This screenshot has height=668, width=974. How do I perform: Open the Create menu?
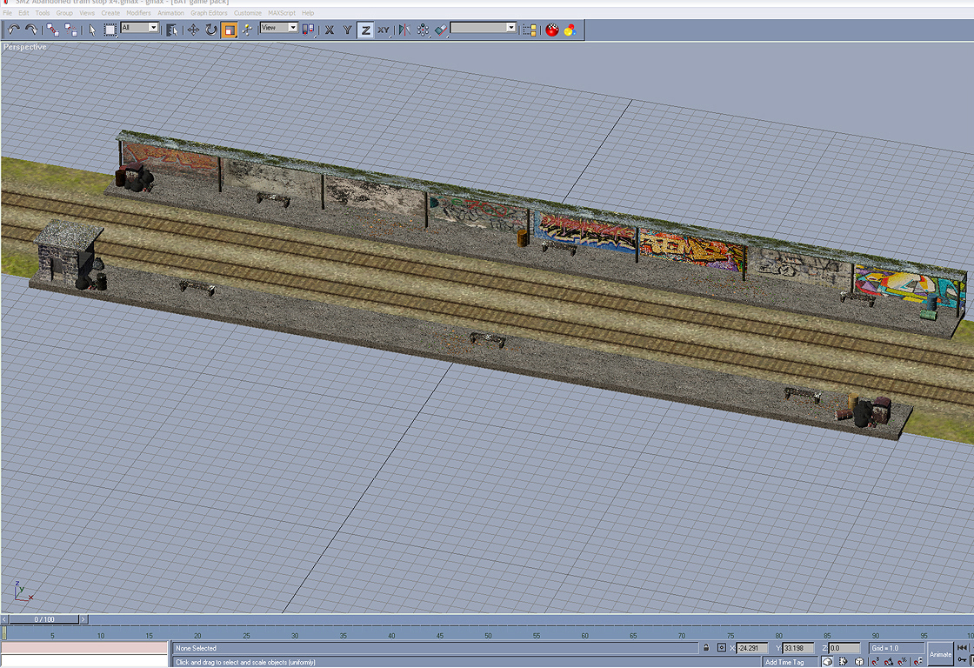(110, 13)
